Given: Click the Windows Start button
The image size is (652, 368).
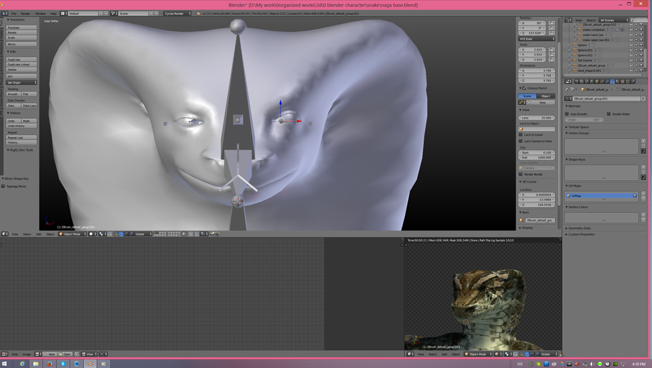Looking at the screenshot, I should click(5, 363).
